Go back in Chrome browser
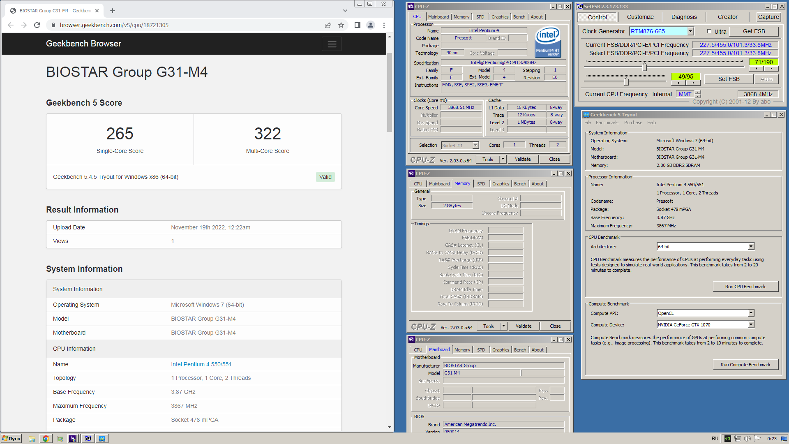Image resolution: width=789 pixels, height=444 pixels. coord(11,25)
